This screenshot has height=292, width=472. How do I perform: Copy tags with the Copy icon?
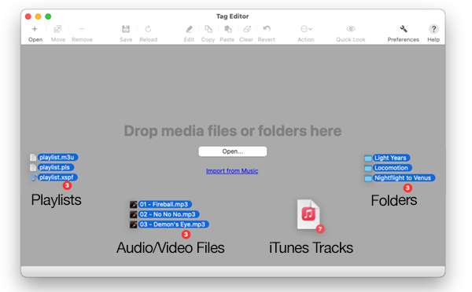point(208,29)
